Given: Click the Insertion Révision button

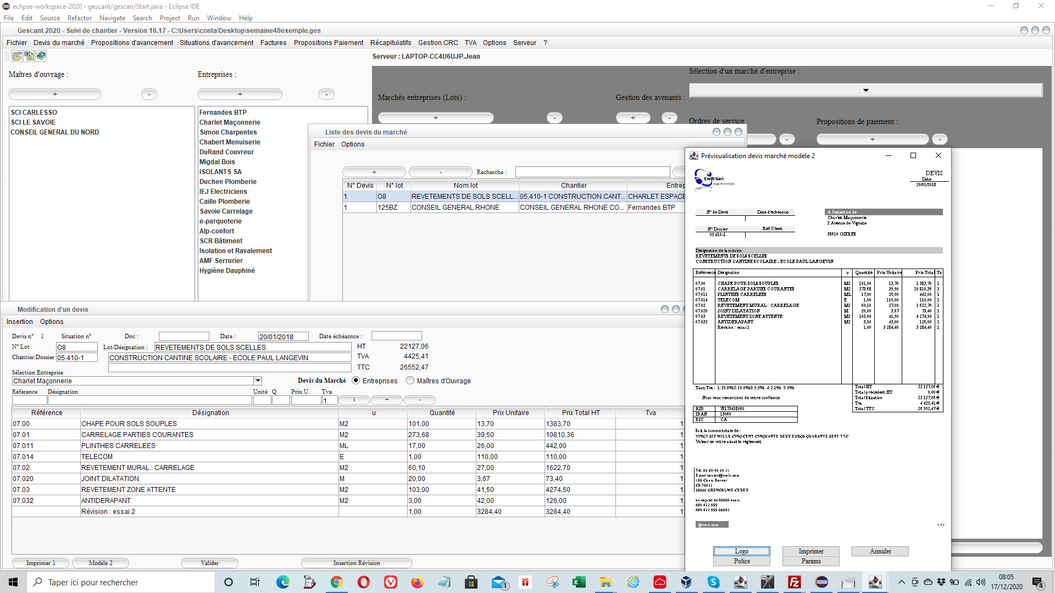Looking at the screenshot, I should point(357,563).
